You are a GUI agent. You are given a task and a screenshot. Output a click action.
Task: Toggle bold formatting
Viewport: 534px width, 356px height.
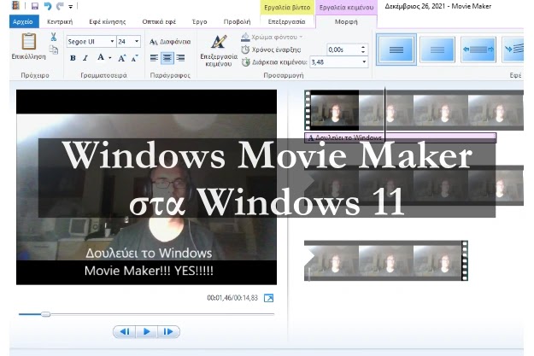[x=73, y=58]
